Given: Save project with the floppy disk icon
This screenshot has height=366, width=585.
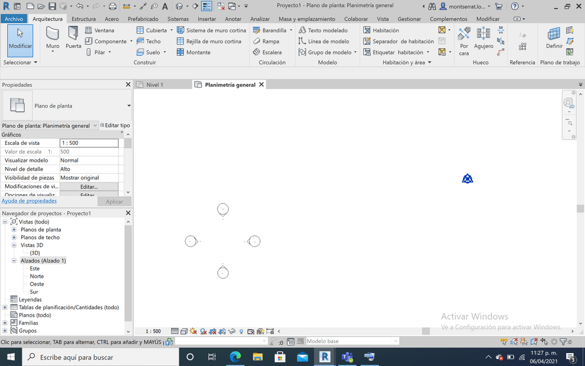Looking at the screenshot, I should (52, 6).
